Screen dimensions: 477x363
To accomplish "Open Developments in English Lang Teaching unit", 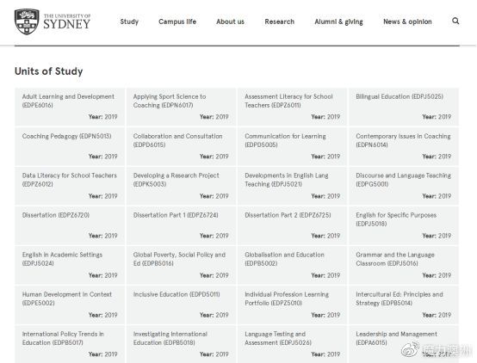I will pyautogui.click(x=293, y=186).
